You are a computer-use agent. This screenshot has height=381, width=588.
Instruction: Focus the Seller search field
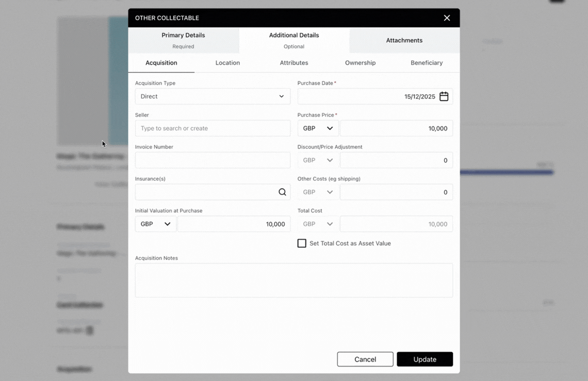[x=213, y=128]
